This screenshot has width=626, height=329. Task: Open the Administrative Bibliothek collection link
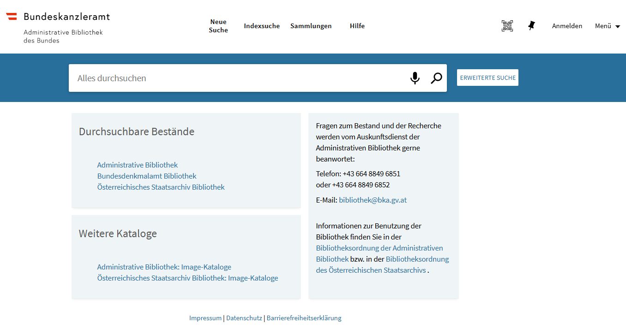coord(137,165)
